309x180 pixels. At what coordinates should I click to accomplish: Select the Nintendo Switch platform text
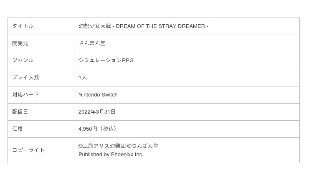tap(98, 95)
